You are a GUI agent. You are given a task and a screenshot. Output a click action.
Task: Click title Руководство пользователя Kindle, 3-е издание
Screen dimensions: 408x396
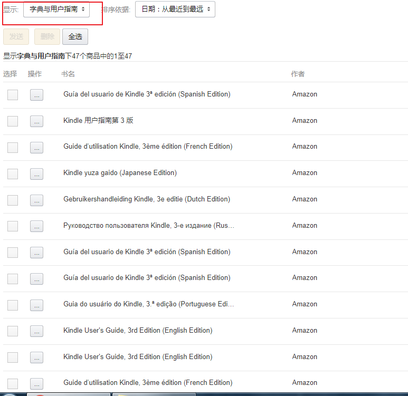149,226
